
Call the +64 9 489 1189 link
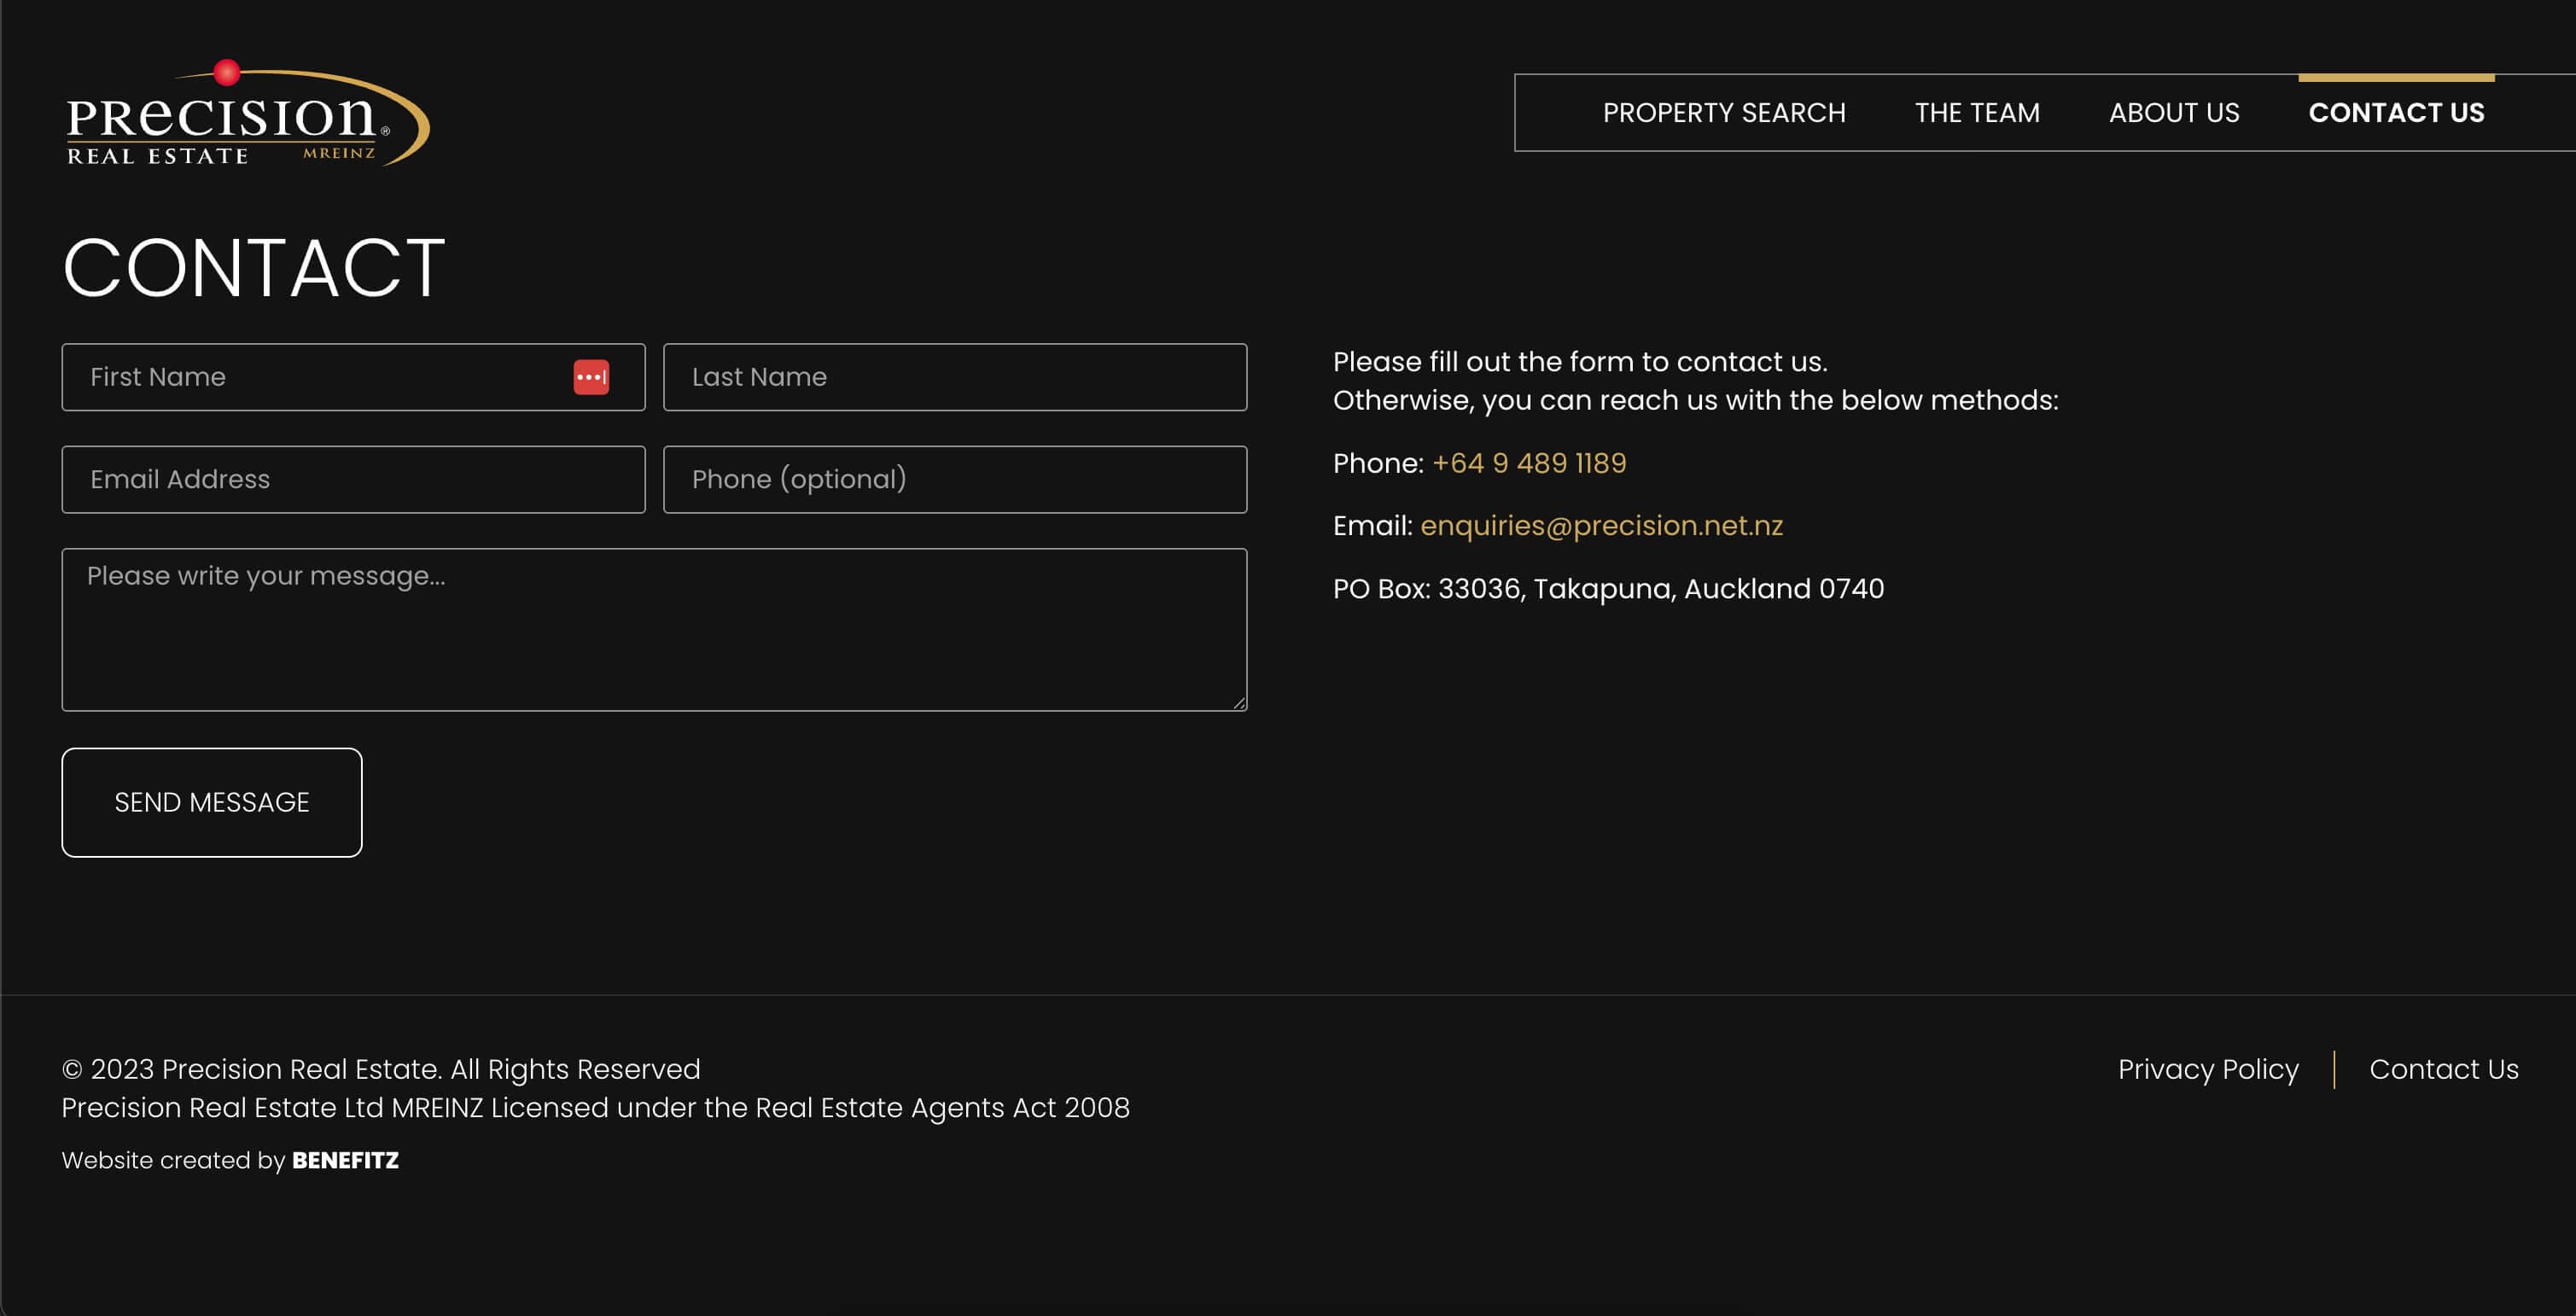coord(1528,463)
